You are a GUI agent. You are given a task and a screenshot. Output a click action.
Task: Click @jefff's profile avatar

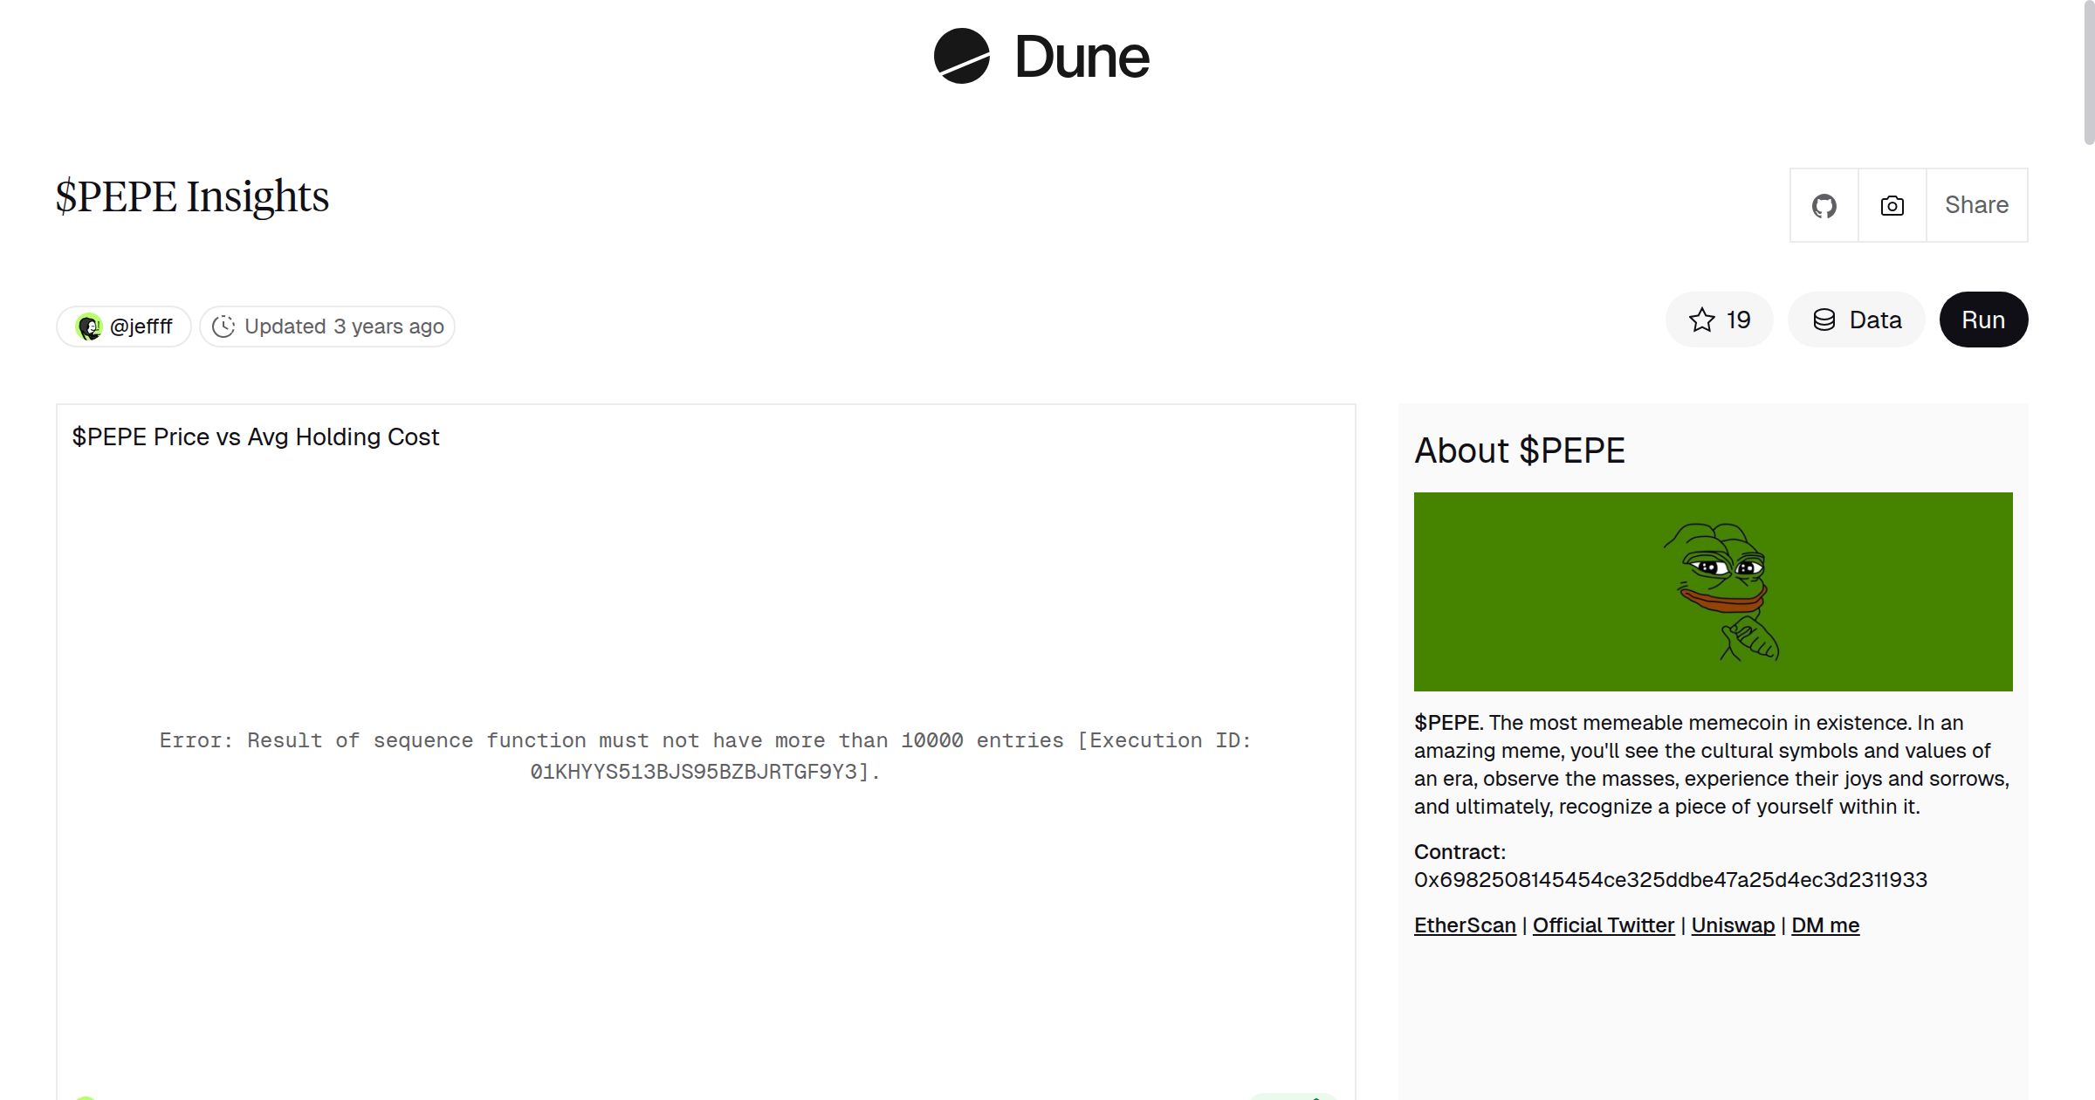tap(88, 326)
